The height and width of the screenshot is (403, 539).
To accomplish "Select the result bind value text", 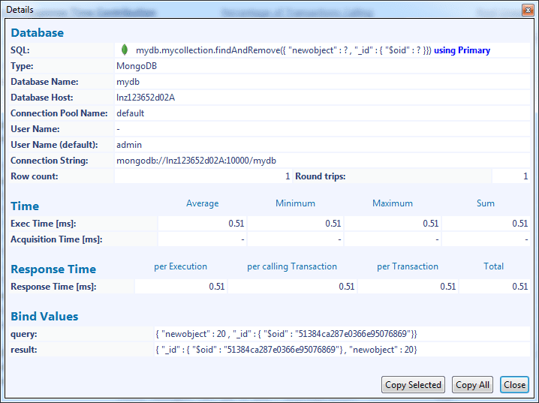I will pos(286,350).
